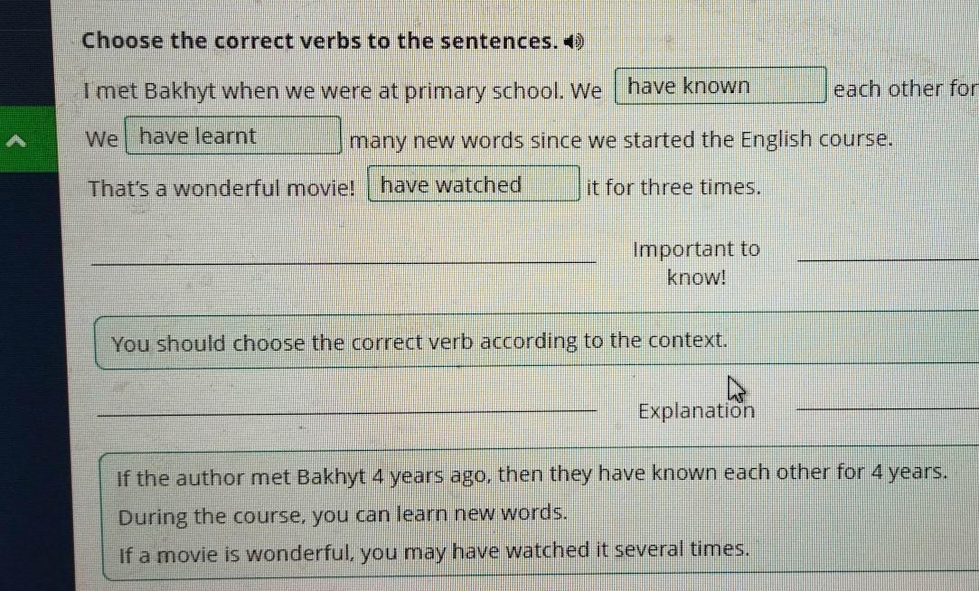
Task: Select the 'You should choose the correct verb' hint box
Action: (x=419, y=342)
